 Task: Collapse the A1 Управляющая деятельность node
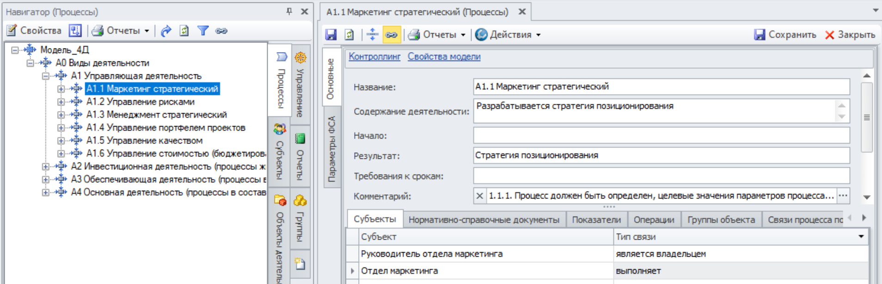(x=45, y=76)
